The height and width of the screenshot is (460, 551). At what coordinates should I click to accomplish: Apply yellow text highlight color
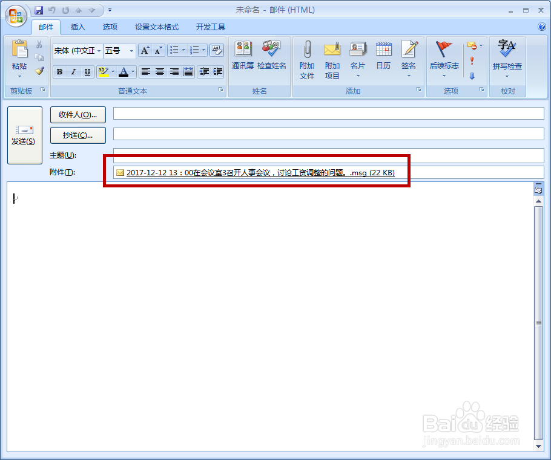(x=104, y=72)
